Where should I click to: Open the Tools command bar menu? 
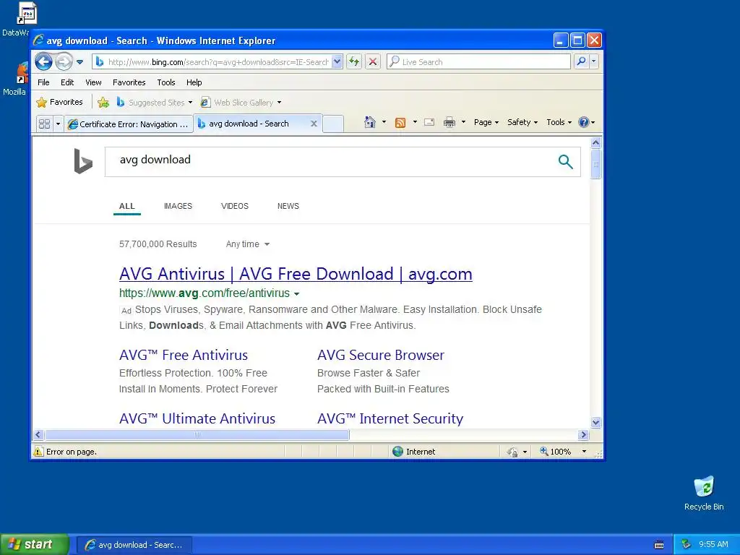point(559,122)
